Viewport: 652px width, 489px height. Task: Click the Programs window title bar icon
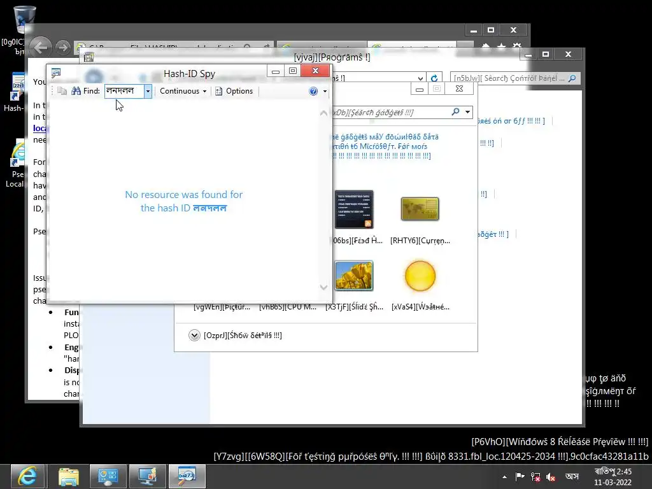click(x=89, y=57)
